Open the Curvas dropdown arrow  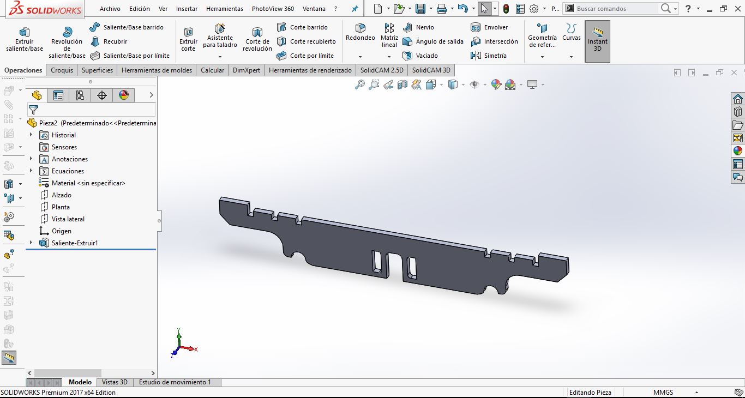tap(572, 57)
